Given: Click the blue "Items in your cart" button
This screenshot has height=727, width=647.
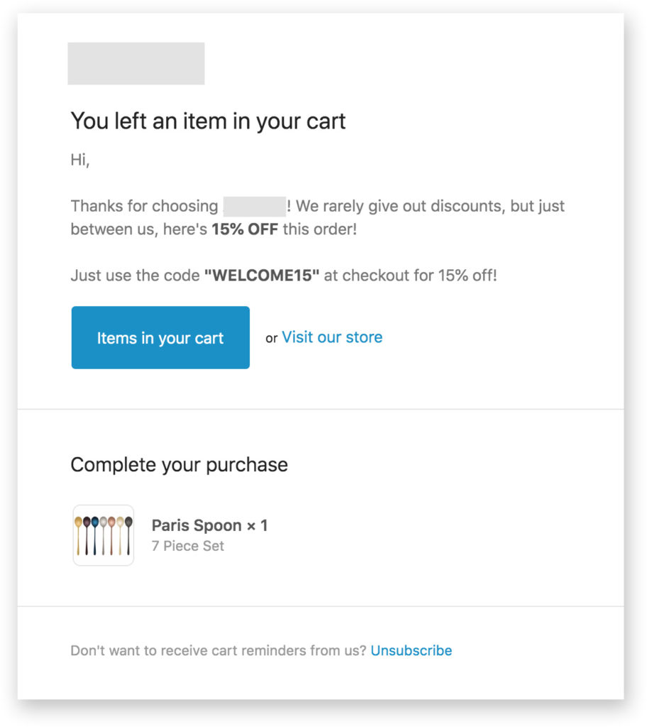Looking at the screenshot, I should coord(160,338).
